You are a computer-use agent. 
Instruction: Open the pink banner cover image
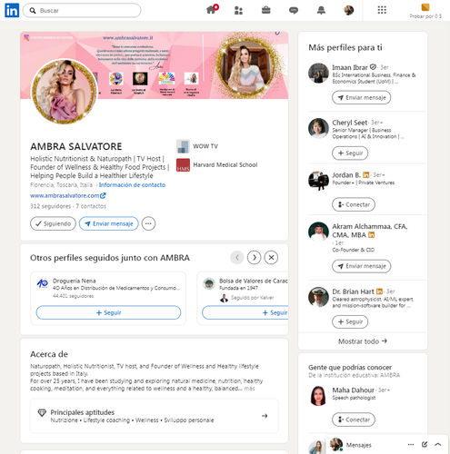154,65
